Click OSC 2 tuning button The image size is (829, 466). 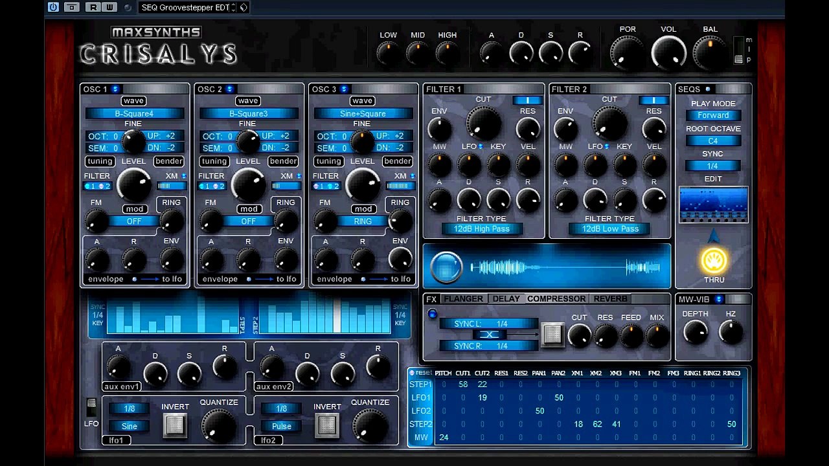tap(214, 161)
